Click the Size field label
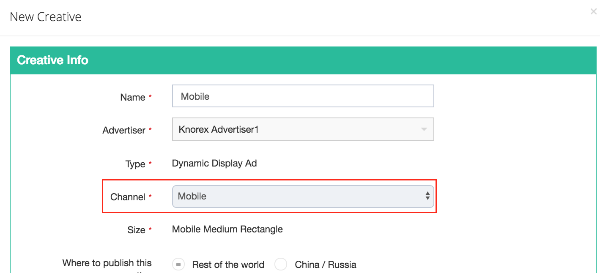Image resolution: width=600 pixels, height=273 pixels. [136, 230]
